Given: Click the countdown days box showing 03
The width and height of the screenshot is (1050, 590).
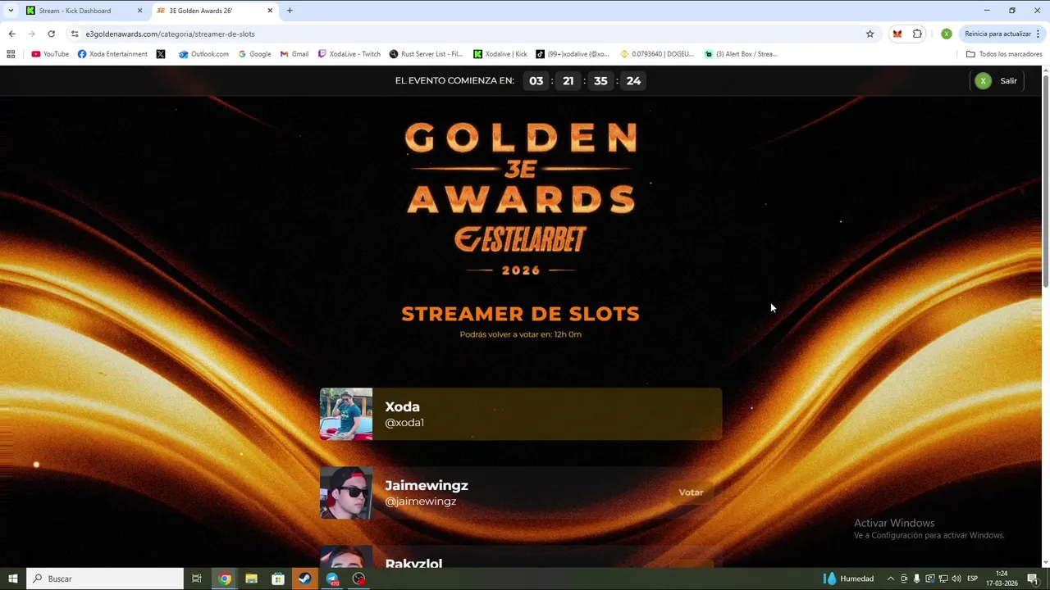Looking at the screenshot, I should pos(536,80).
